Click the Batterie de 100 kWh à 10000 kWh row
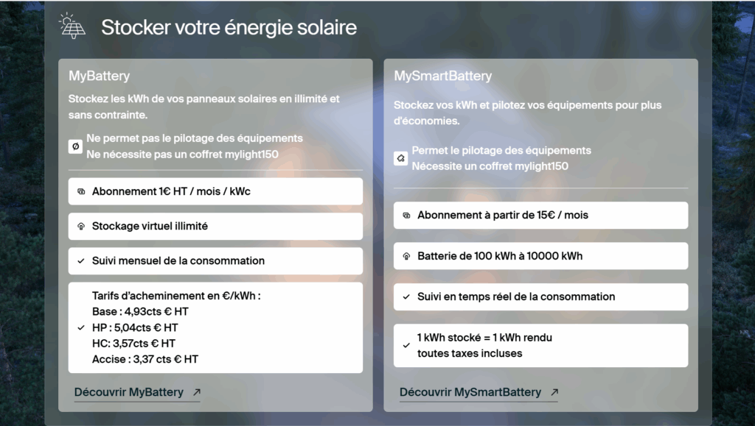Screen dimensions: 755x426 [x=540, y=256]
